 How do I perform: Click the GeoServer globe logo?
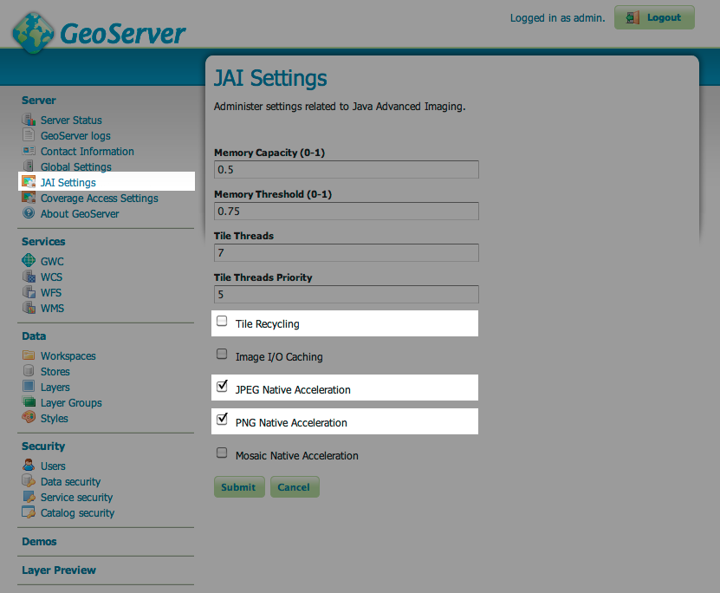[34, 33]
